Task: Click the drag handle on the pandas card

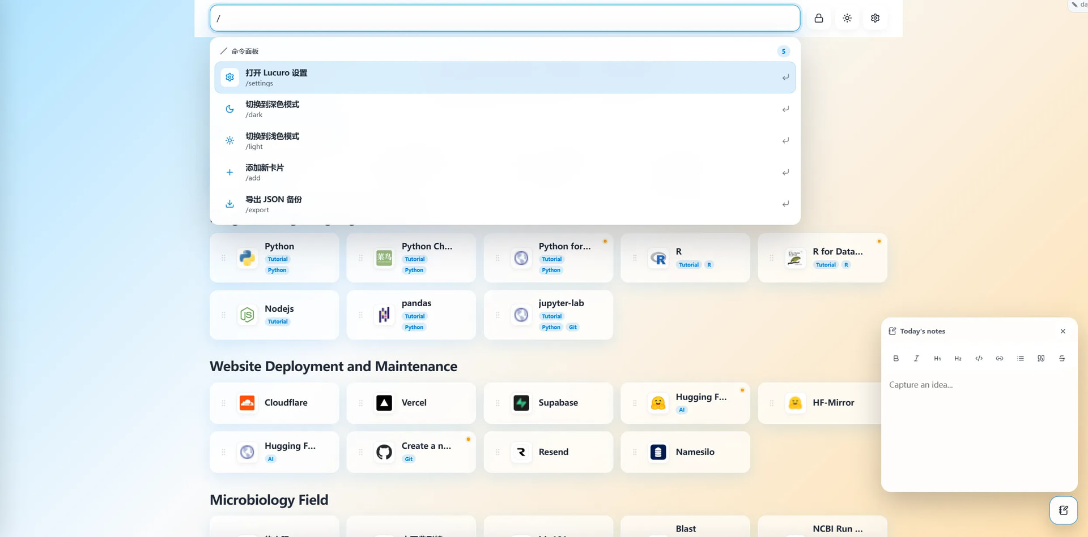Action: 360,315
